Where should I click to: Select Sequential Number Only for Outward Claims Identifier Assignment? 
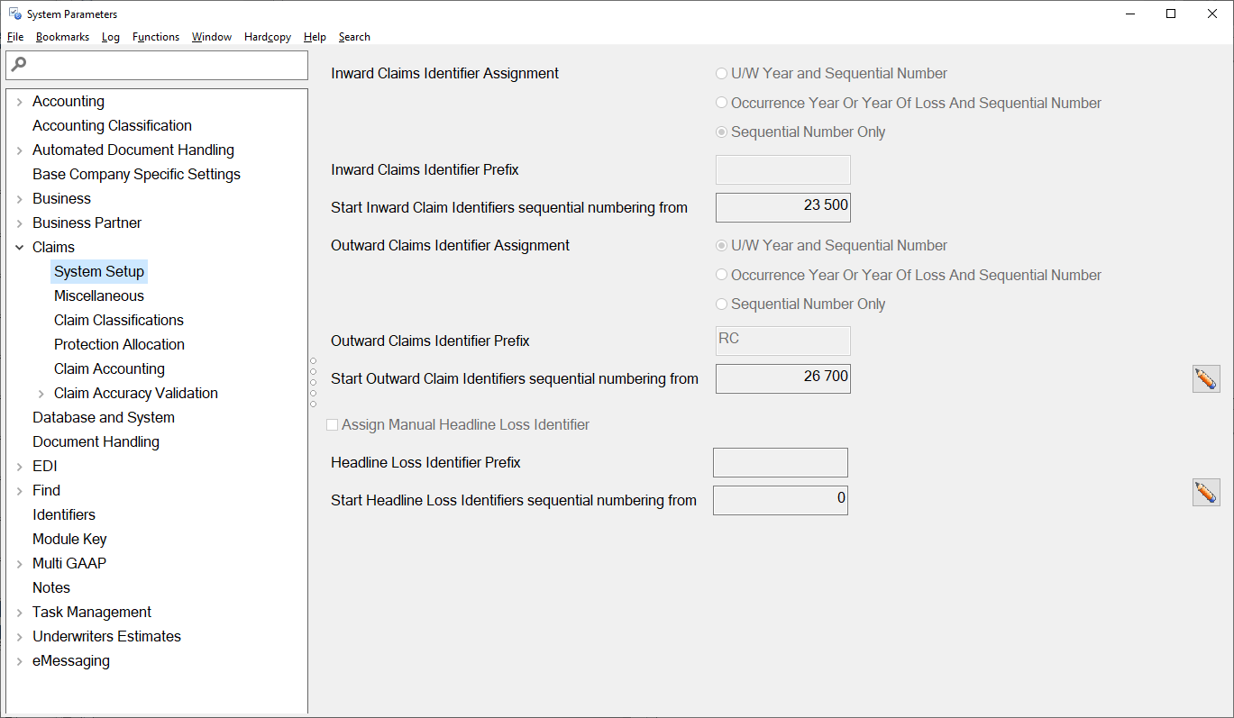[721, 304]
